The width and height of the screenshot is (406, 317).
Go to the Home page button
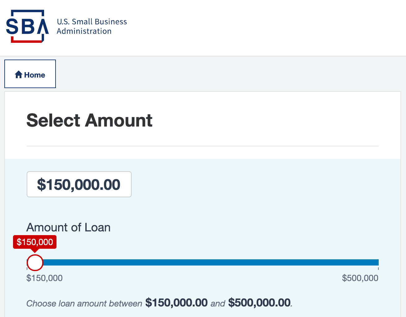pyautogui.click(x=30, y=74)
